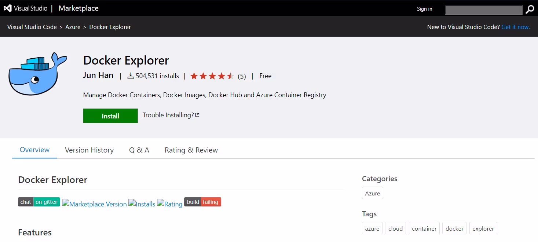Switch to the Q & A tab
This screenshot has height=242, width=538.
pyautogui.click(x=139, y=150)
